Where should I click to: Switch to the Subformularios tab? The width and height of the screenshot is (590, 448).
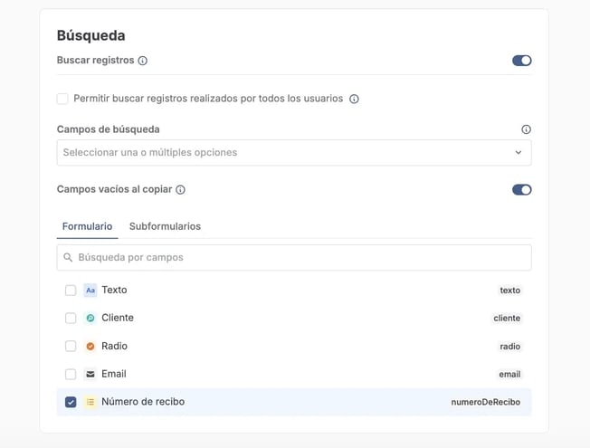pos(165,226)
